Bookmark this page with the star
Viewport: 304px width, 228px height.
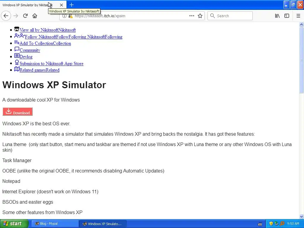tap(200, 16)
